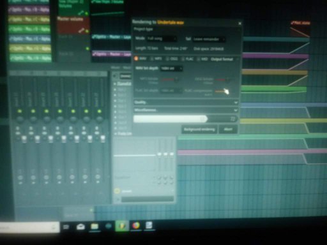Click the Background rendering button
The width and height of the screenshot is (327, 245).
[199, 130]
